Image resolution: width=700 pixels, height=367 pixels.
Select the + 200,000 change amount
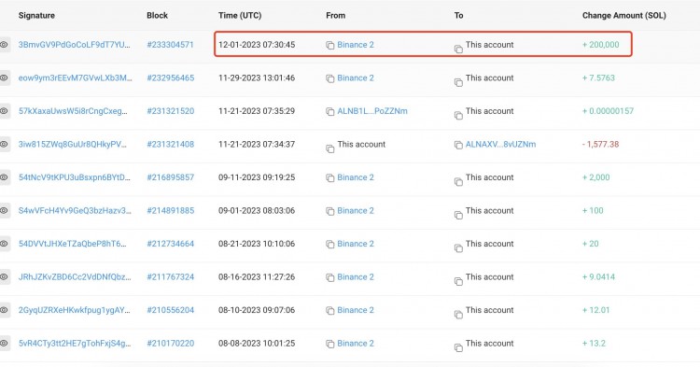(x=600, y=45)
